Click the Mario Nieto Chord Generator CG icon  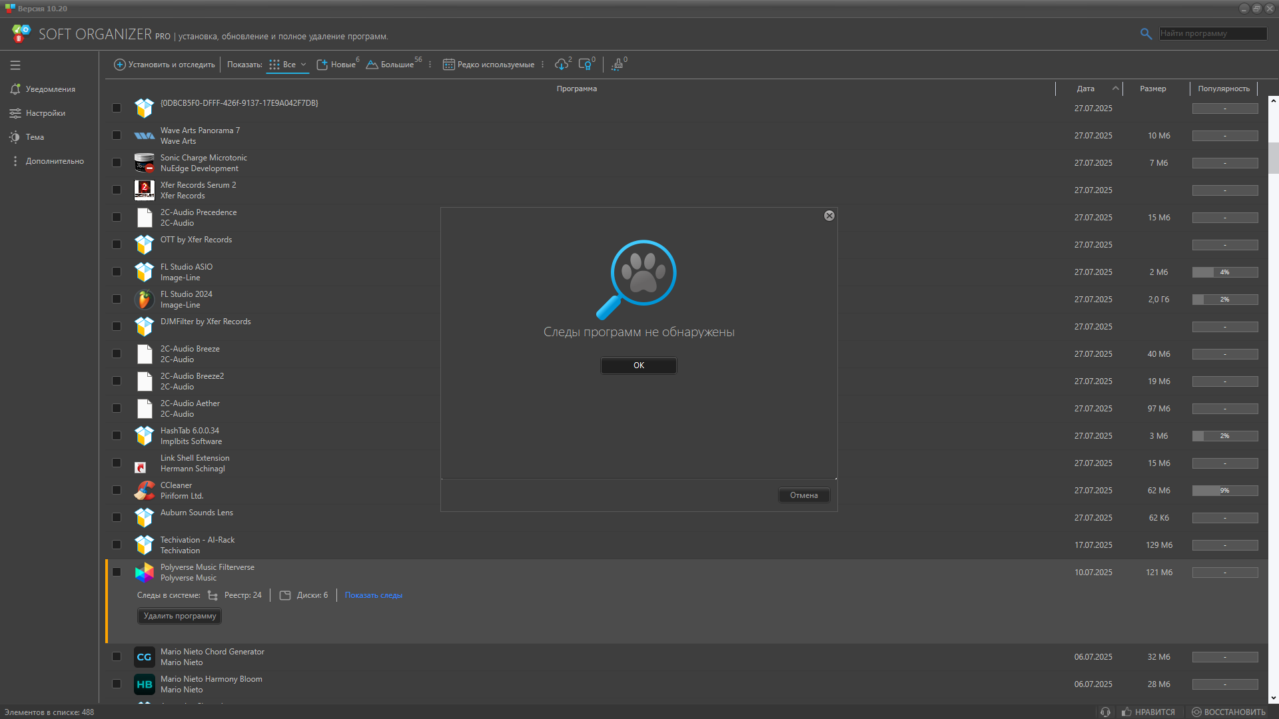click(144, 657)
